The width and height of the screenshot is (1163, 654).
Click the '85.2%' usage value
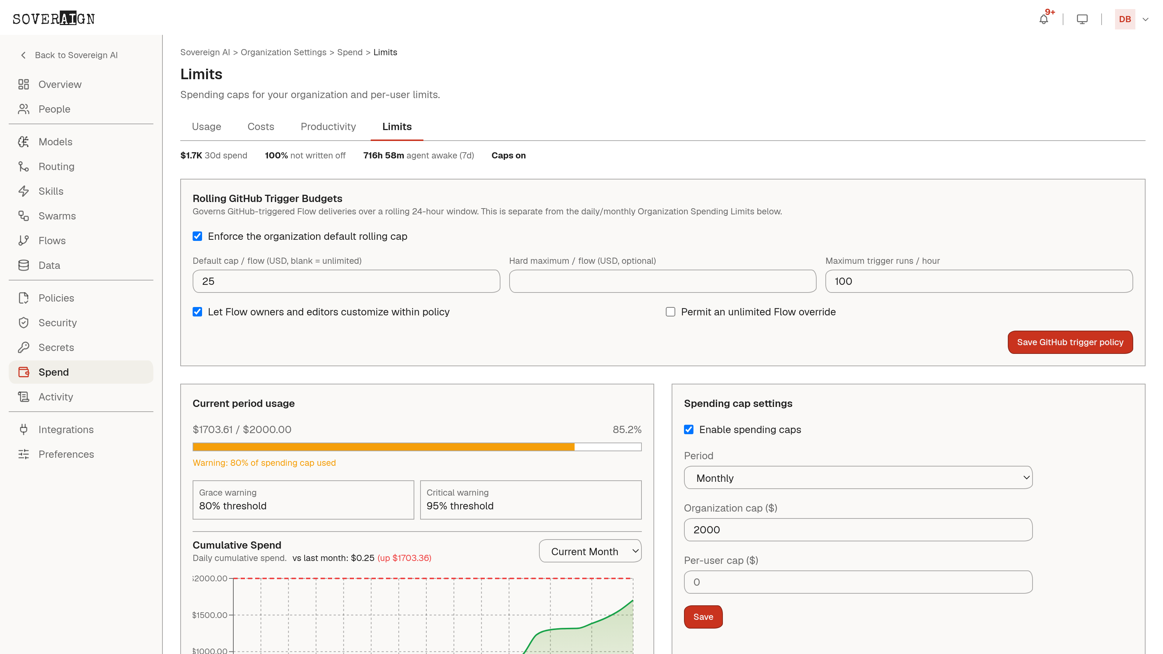627,430
